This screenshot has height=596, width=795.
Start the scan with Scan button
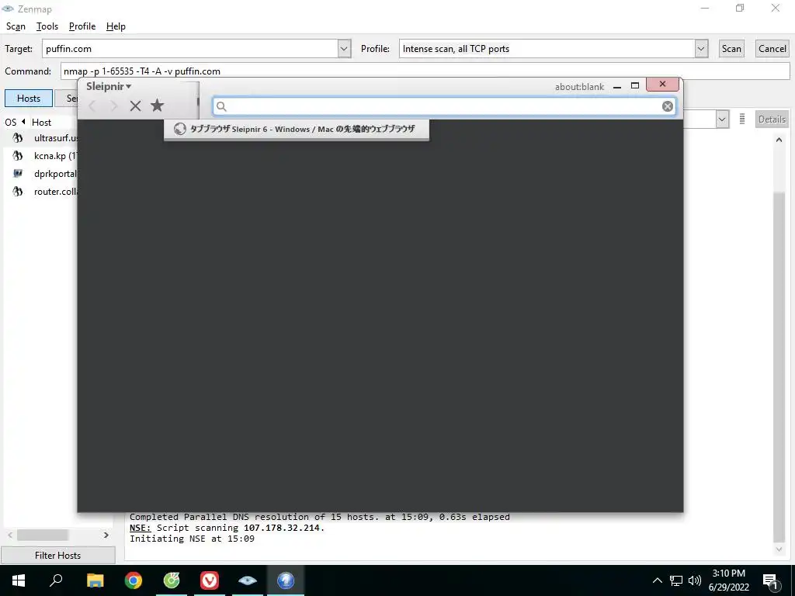pyautogui.click(x=731, y=49)
